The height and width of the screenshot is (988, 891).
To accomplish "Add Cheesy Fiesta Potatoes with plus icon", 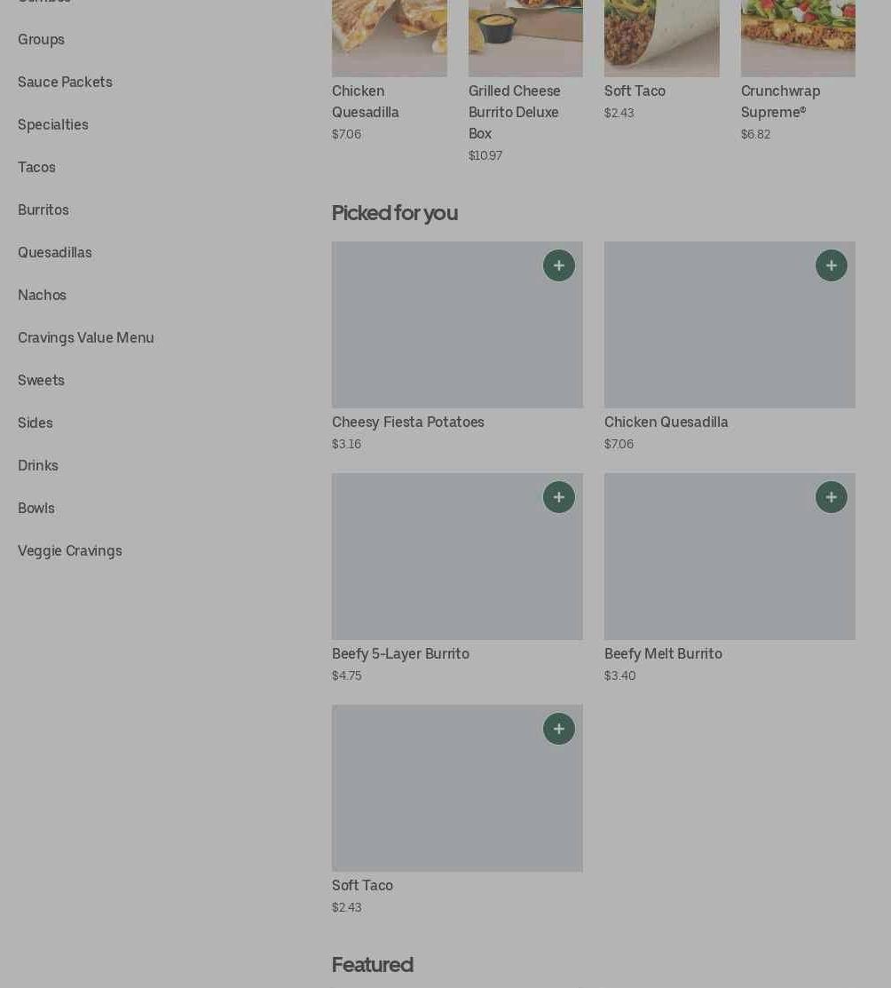I will (x=559, y=265).
